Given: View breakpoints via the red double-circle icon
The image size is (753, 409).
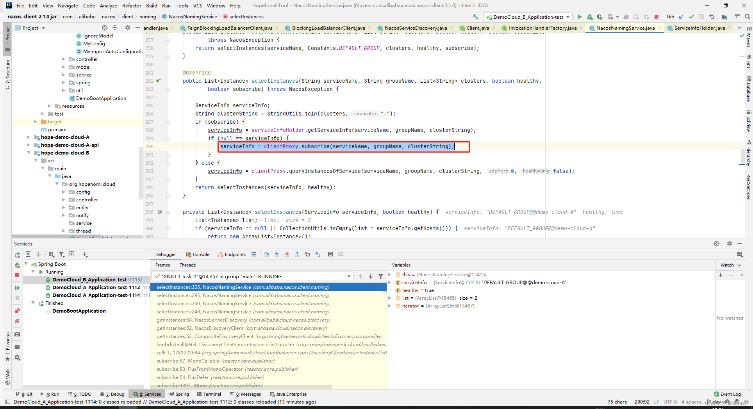Looking at the screenshot, I should tap(17, 311).
